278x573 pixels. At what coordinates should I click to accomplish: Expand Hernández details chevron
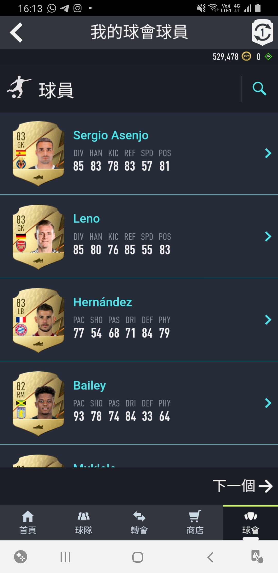tap(268, 320)
